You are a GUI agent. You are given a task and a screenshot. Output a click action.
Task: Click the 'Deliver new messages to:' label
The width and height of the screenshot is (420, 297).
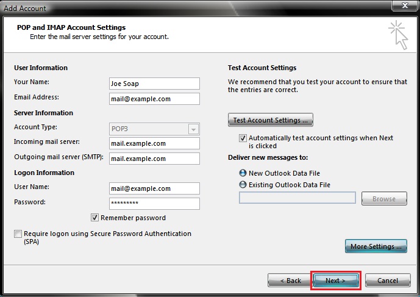[268, 157]
